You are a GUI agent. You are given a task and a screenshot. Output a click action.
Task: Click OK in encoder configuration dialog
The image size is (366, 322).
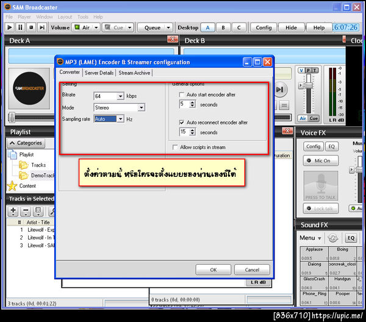pos(213,270)
